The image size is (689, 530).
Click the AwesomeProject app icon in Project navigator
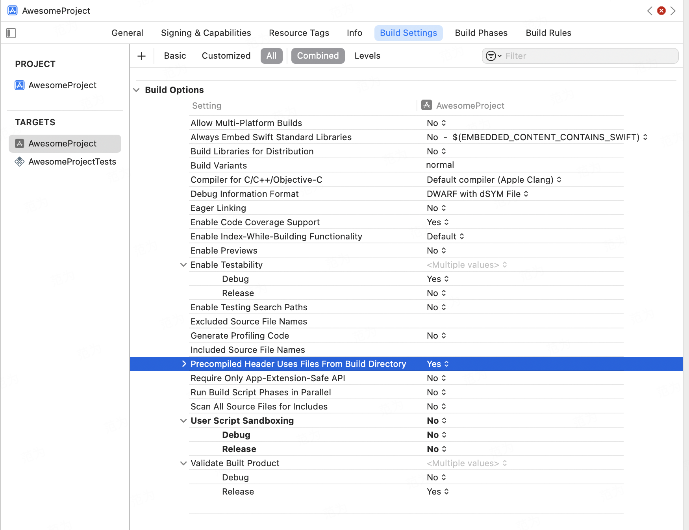[x=20, y=85]
